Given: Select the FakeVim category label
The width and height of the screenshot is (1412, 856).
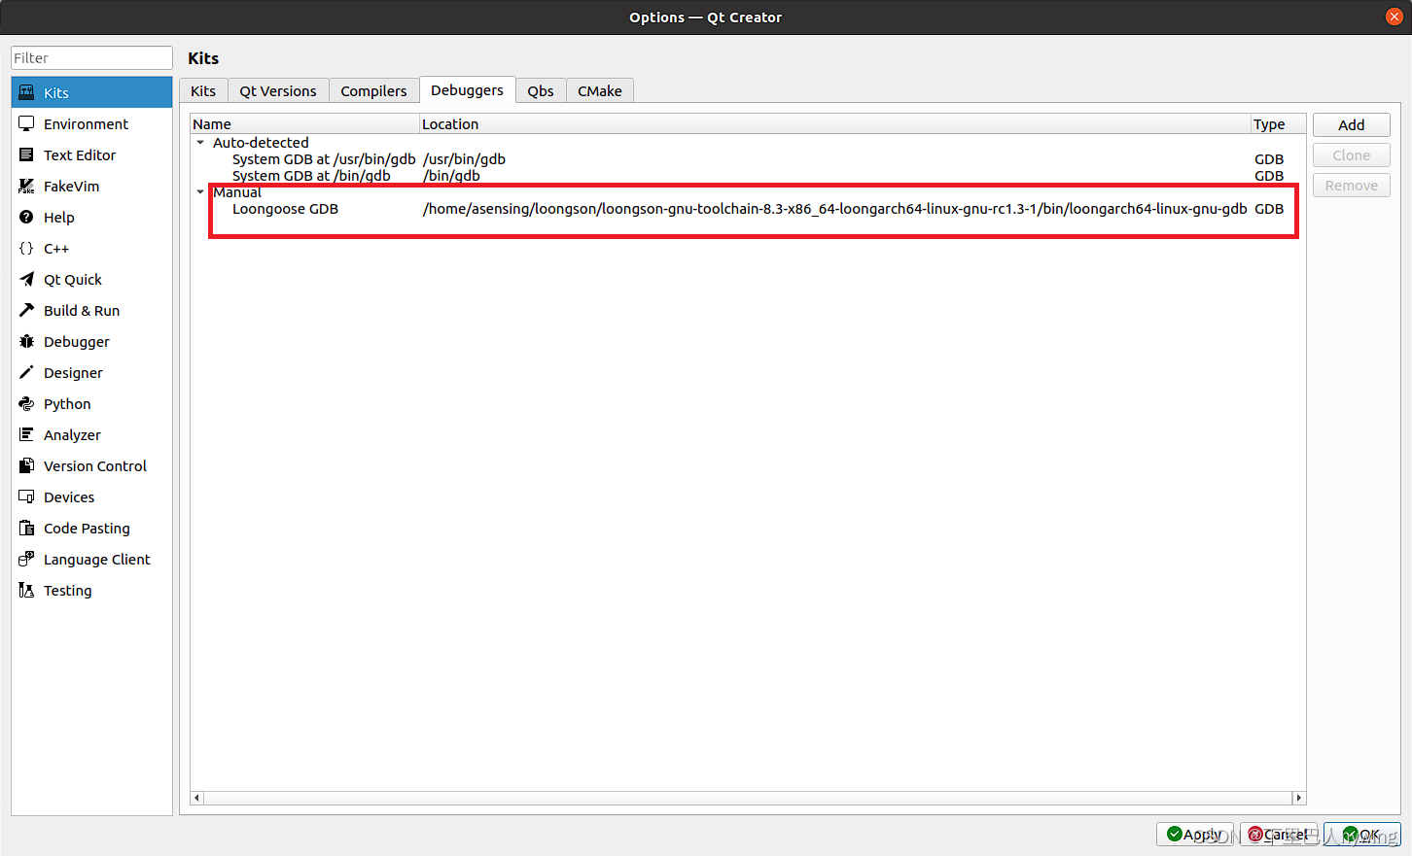Looking at the screenshot, I should (71, 186).
